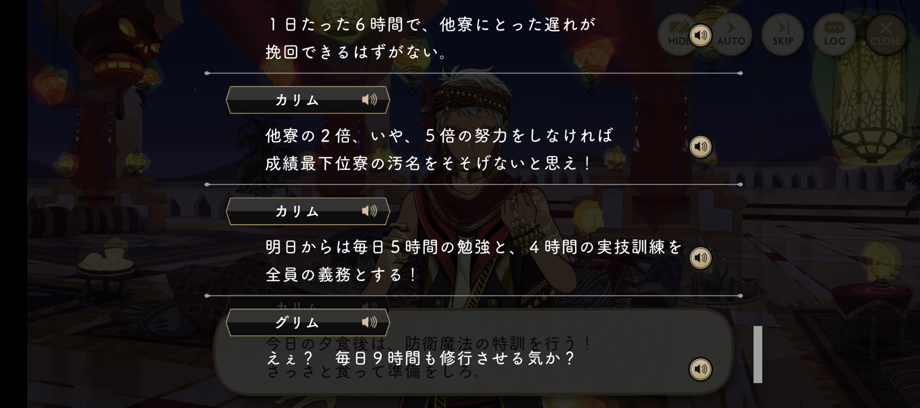920x408 pixels.
Task: Select the second カリム speaker name plate
Action: click(308, 211)
